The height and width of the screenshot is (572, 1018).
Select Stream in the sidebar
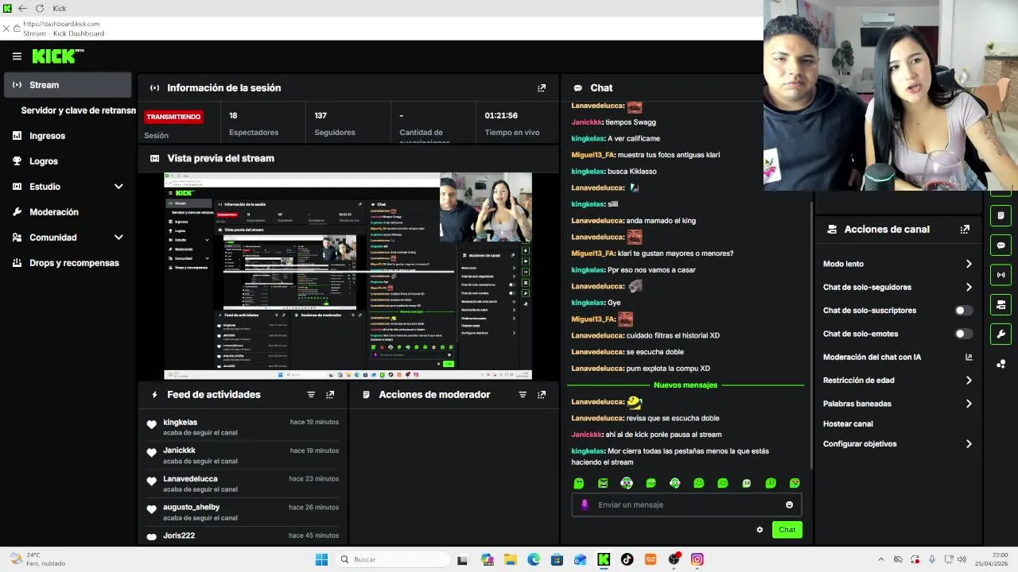[x=68, y=85]
